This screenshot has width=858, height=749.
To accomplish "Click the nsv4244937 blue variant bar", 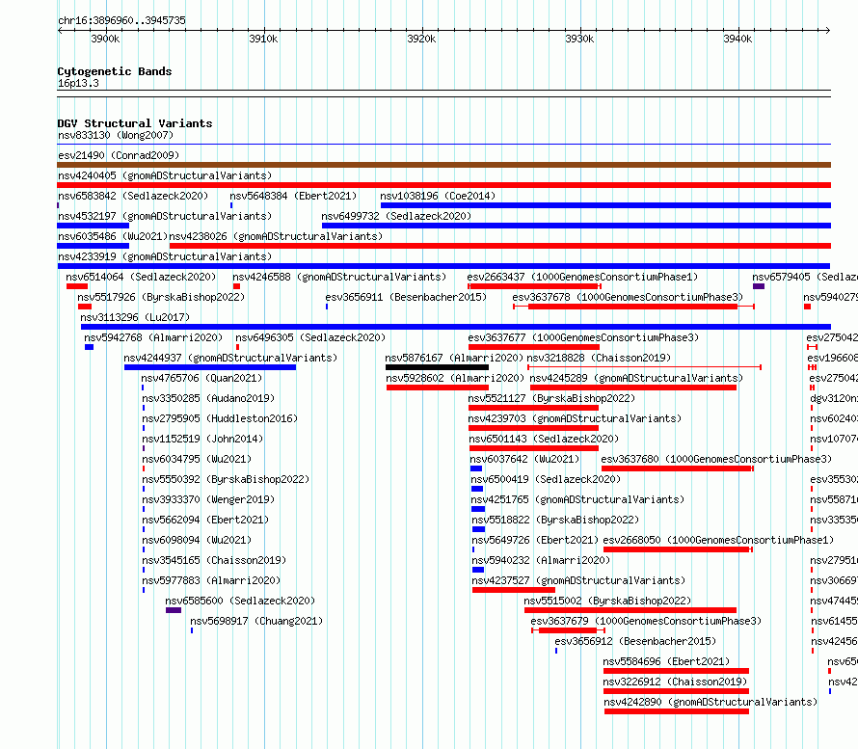I will (x=210, y=367).
